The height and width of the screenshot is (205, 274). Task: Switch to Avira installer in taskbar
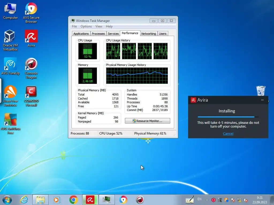click(90, 200)
